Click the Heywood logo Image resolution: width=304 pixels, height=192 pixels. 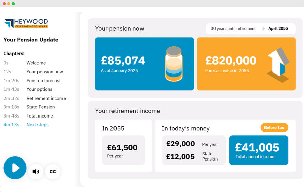coord(26,23)
